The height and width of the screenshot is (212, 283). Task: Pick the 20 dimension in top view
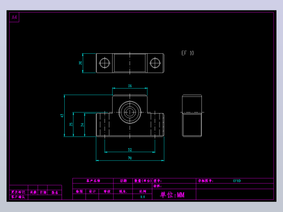click(x=81, y=63)
